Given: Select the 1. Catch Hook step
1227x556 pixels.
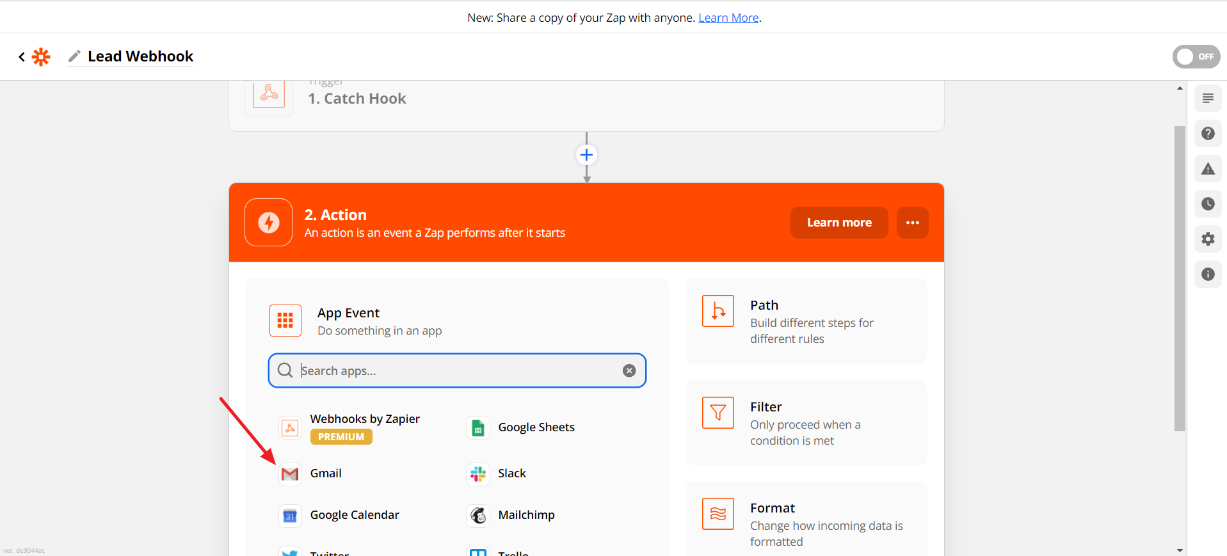Looking at the screenshot, I should point(357,99).
